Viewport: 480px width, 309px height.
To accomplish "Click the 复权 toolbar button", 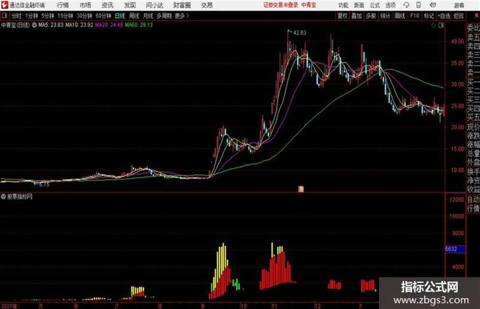I will (342, 16).
